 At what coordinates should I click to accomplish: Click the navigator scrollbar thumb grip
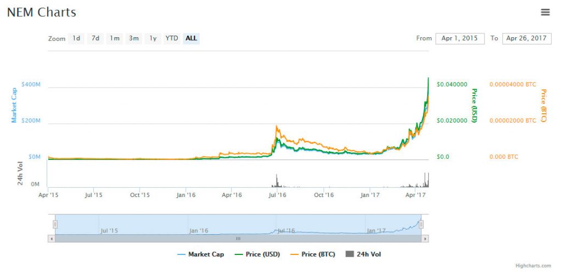tap(238, 239)
